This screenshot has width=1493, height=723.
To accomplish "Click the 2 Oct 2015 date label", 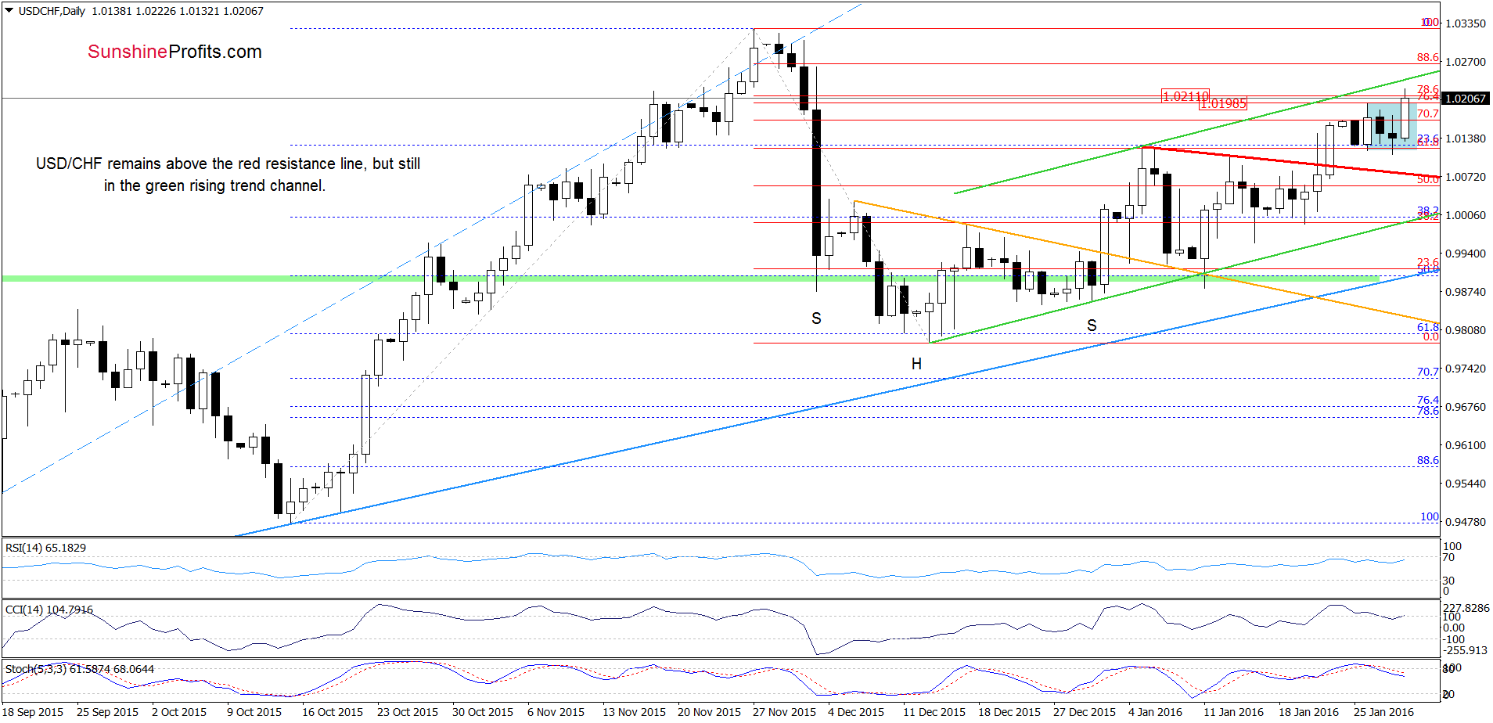I will tap(179, 712).
